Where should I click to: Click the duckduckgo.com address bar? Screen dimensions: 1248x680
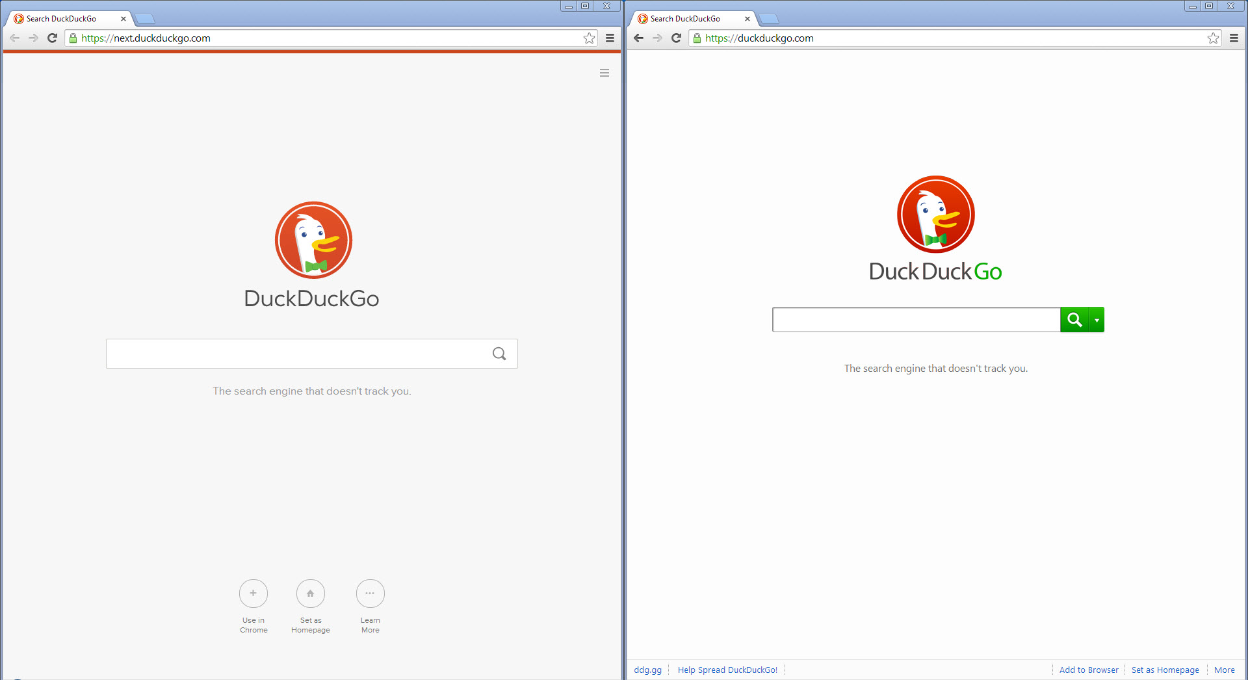tap(954, 38)
